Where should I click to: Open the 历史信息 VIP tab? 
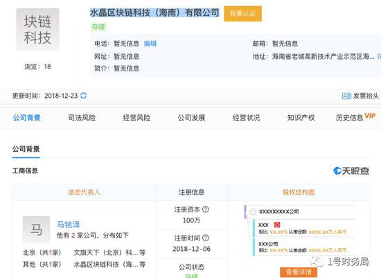coord(356,117)
